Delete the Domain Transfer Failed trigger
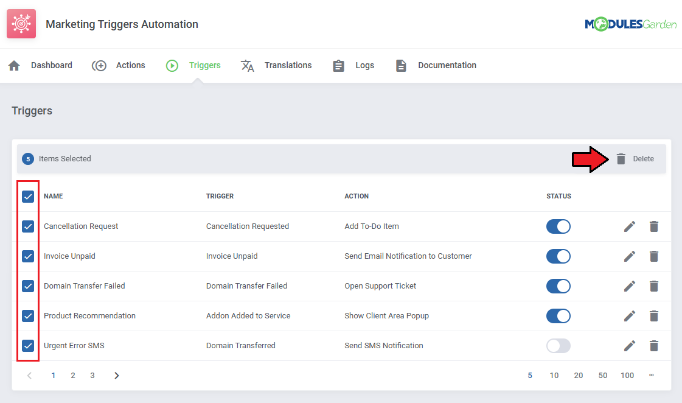The image size is (682, 403). [654, 286]
